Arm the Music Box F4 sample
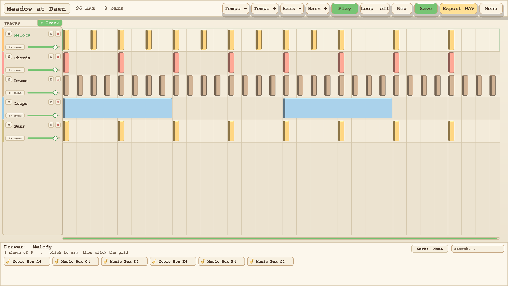Viewport: 508px width, 286px height. 222,262
